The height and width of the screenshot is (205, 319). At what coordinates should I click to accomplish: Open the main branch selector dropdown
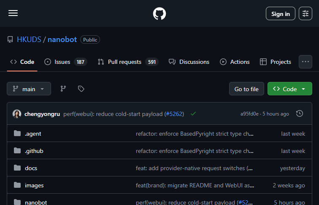[x=29, y=89]
